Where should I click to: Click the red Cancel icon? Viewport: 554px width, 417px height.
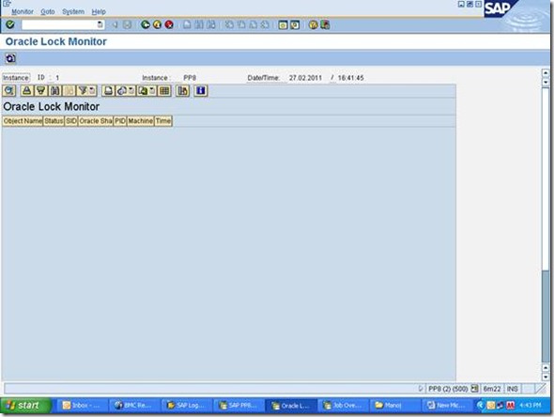169,24
